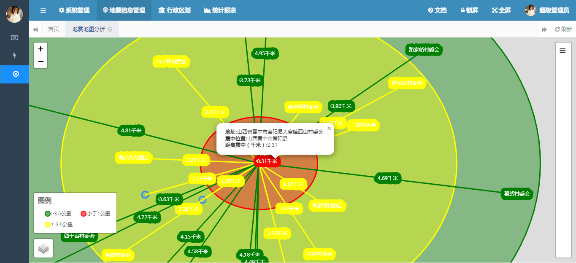
Task: Select the 地震地图分析 tab
Action: [x=89, y=29]
